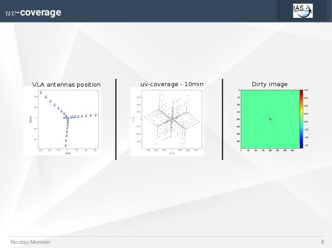Open the uv-coverage scatter plot
Viewport: 332px width, 248px height.
point(167,122)
